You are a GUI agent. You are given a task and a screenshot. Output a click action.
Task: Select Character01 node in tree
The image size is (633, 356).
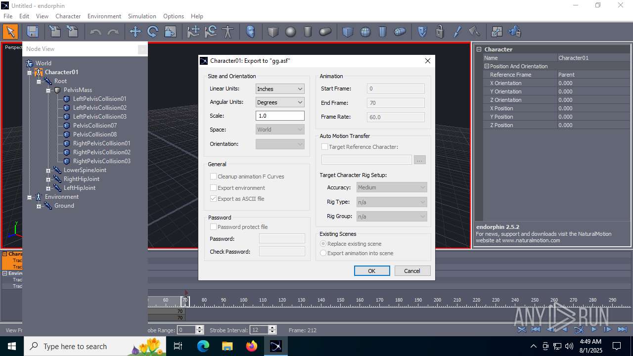pos(61,72)
